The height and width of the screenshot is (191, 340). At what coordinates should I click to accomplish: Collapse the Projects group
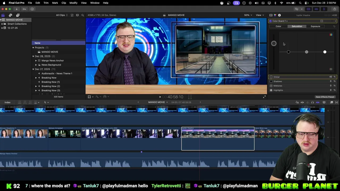(x=33, y=47)
